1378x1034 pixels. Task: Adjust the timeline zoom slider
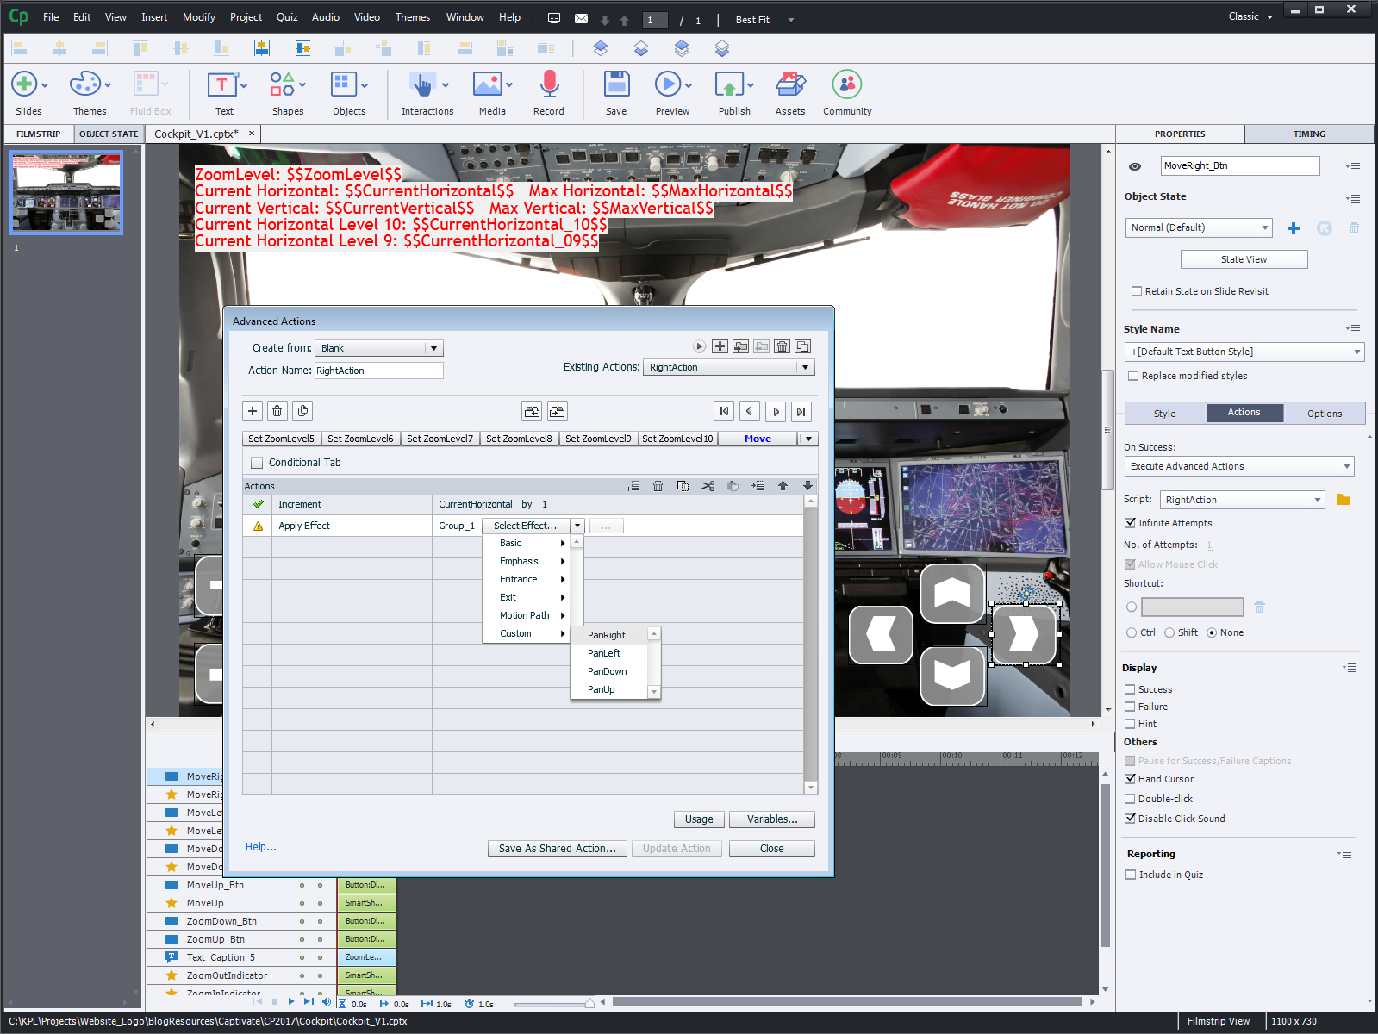coord(589,1003)
